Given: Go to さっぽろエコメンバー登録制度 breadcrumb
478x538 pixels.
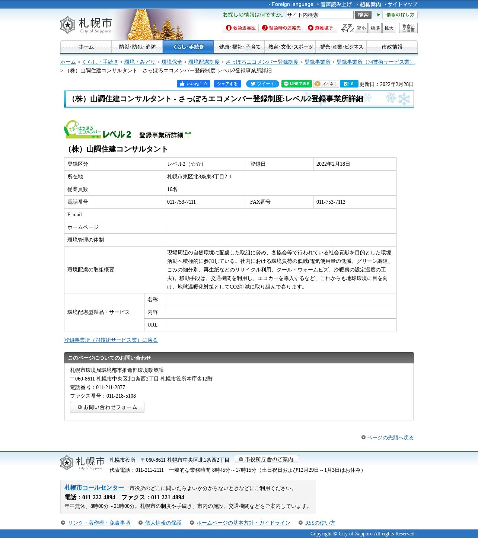Looking at the screenshot, I should (x=262, y=62).
